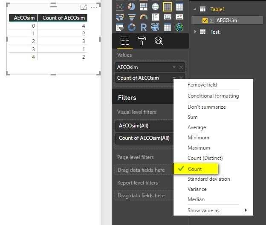Click the Test table name

(x=215, y=32)
